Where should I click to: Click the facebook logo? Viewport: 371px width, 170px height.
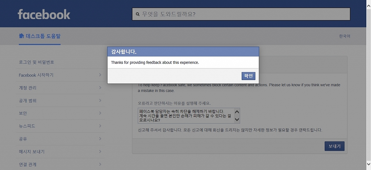click(x=44, y=14)
